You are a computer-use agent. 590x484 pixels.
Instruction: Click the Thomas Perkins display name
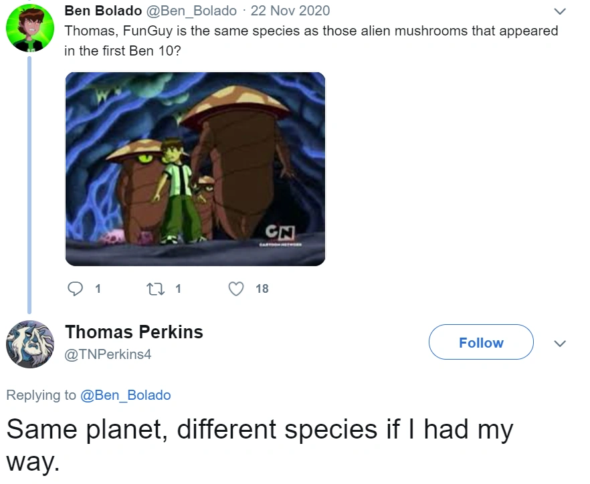(x=134, y=332)
